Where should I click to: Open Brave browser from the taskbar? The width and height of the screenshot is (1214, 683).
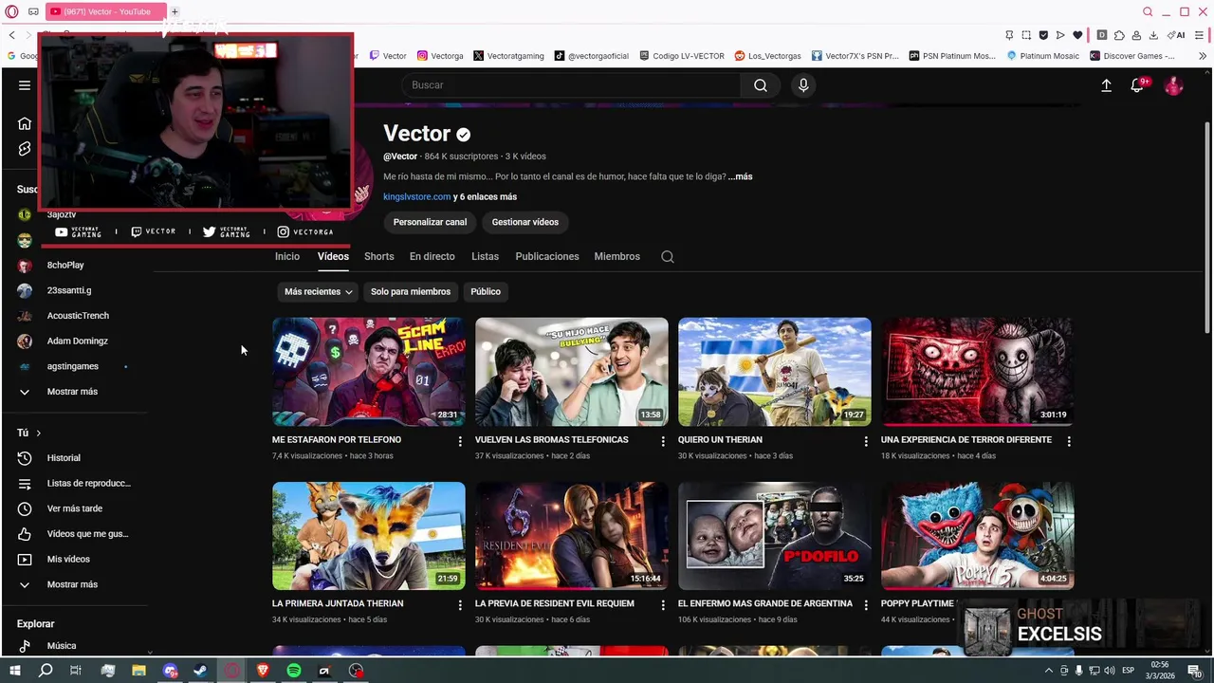point(263,671)
